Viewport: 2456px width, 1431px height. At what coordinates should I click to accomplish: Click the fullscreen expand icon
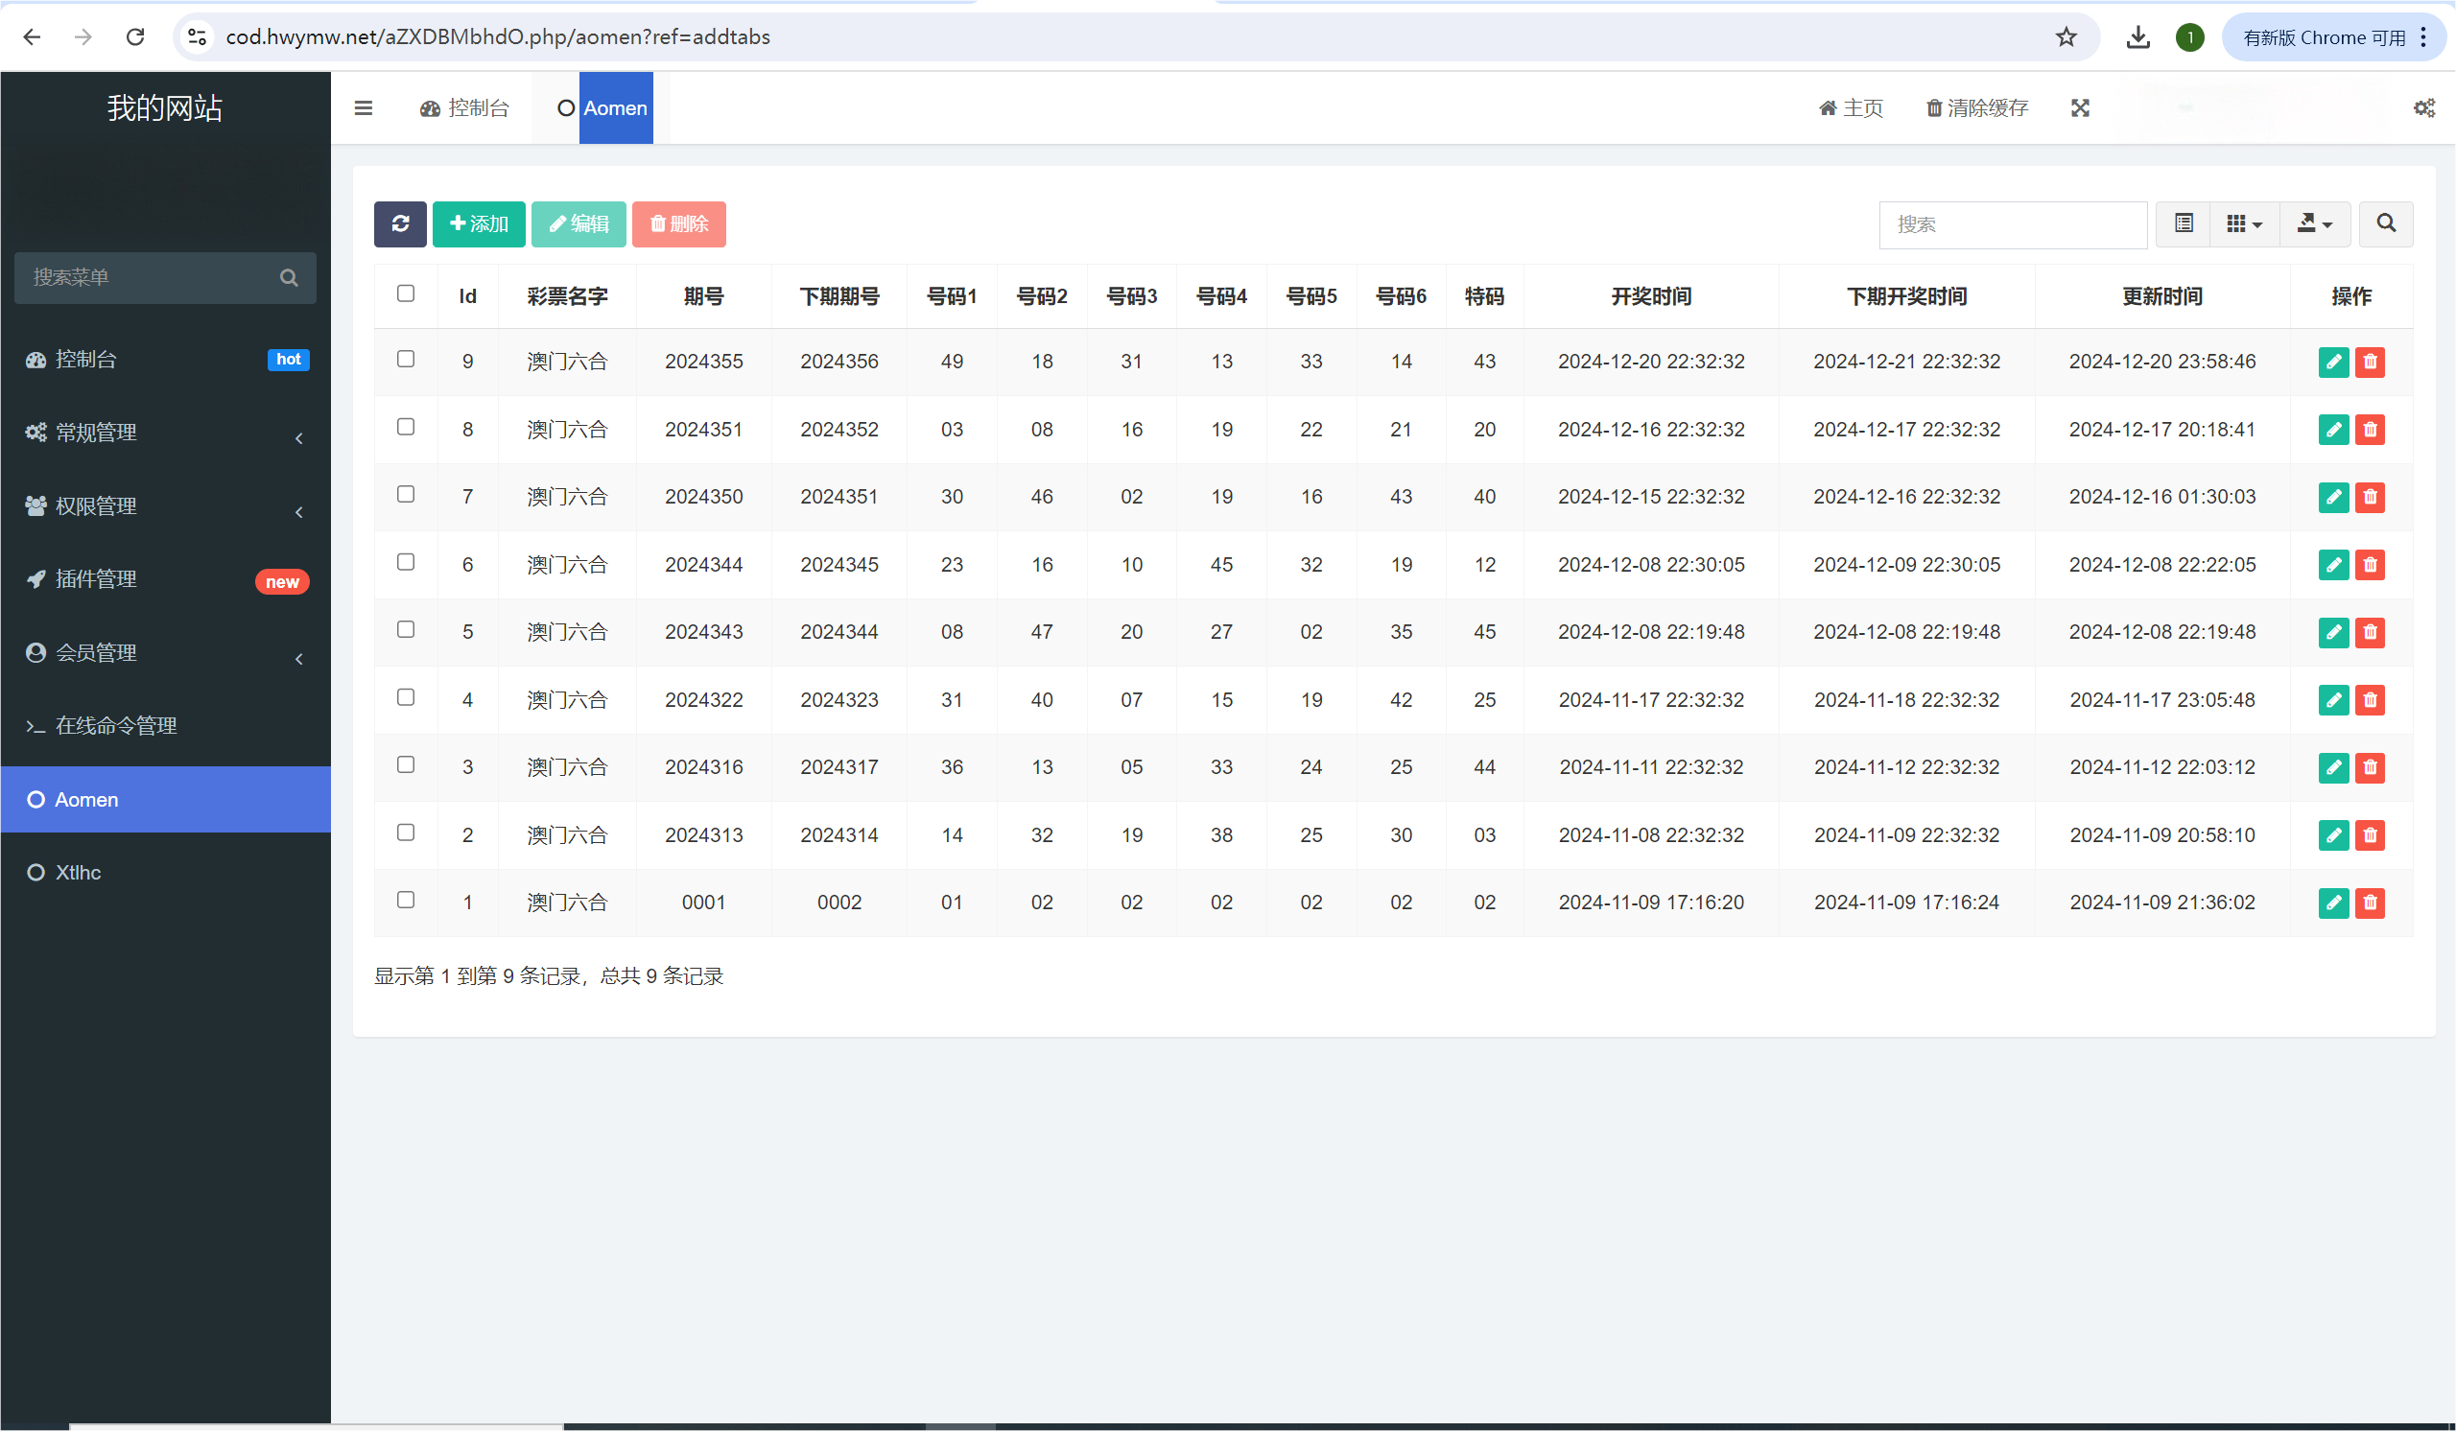[2080, 108]
